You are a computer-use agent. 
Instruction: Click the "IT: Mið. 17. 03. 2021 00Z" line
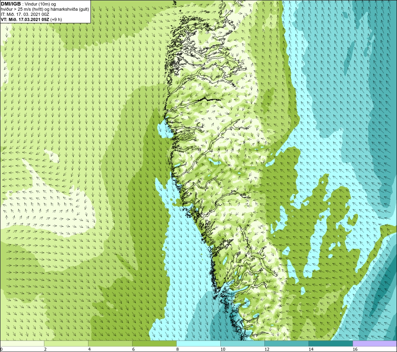point(25,14)
